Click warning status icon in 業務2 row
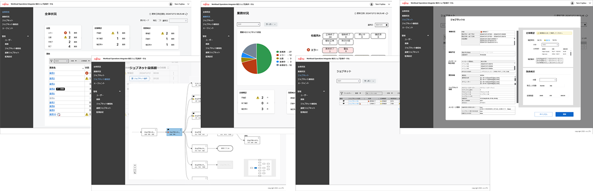The image size is (593, 191). pyautogui.click(x=87, y=79)
